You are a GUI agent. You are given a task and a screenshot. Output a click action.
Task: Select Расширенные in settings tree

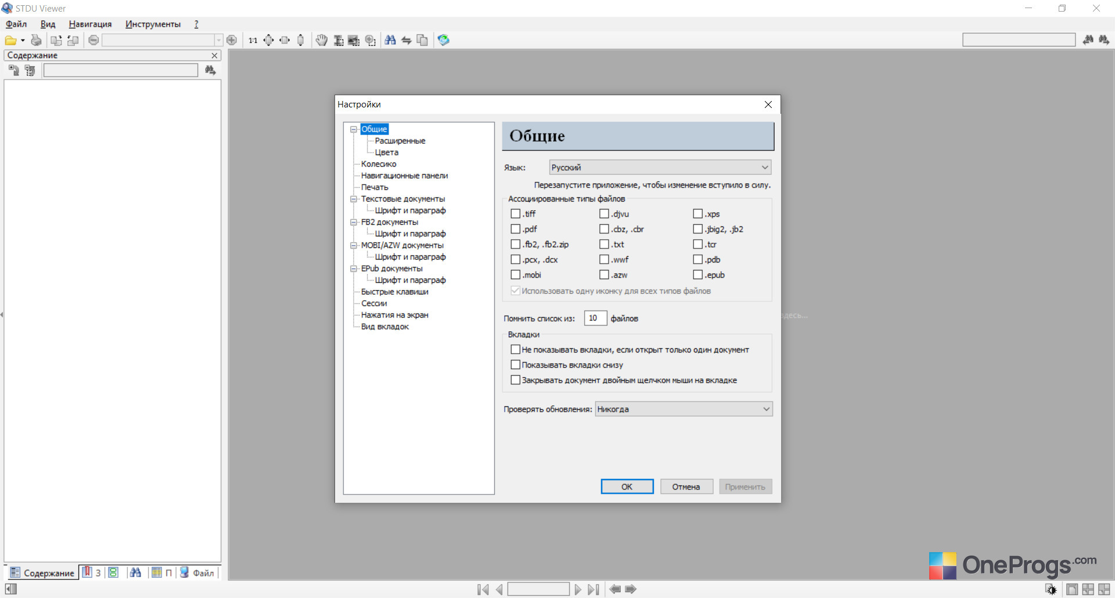400,141
